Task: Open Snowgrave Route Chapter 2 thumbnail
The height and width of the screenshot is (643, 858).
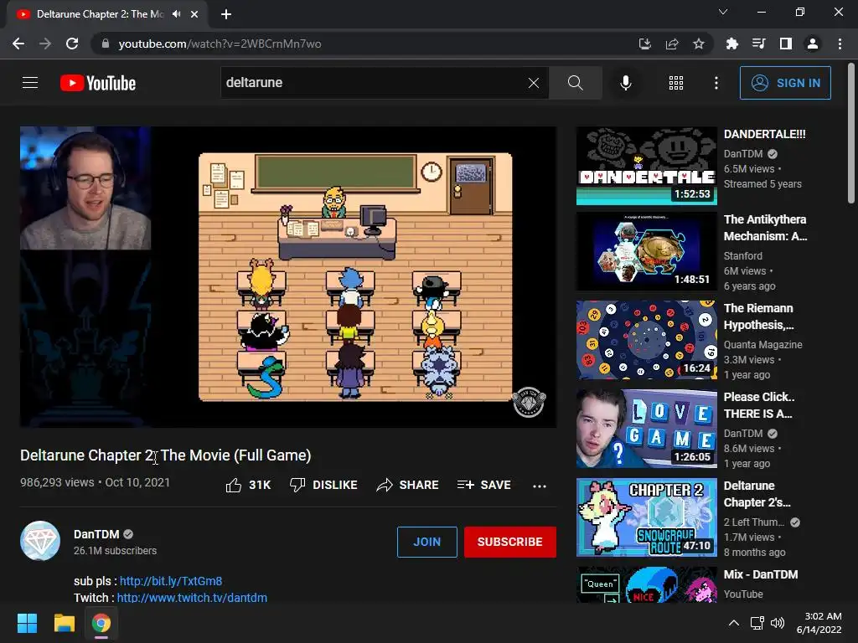Action: coord(646,517)
